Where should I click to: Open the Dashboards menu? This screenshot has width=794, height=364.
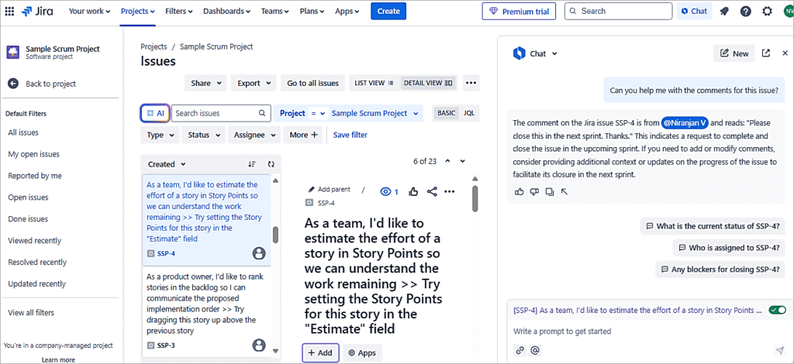(x=227, y=11)
